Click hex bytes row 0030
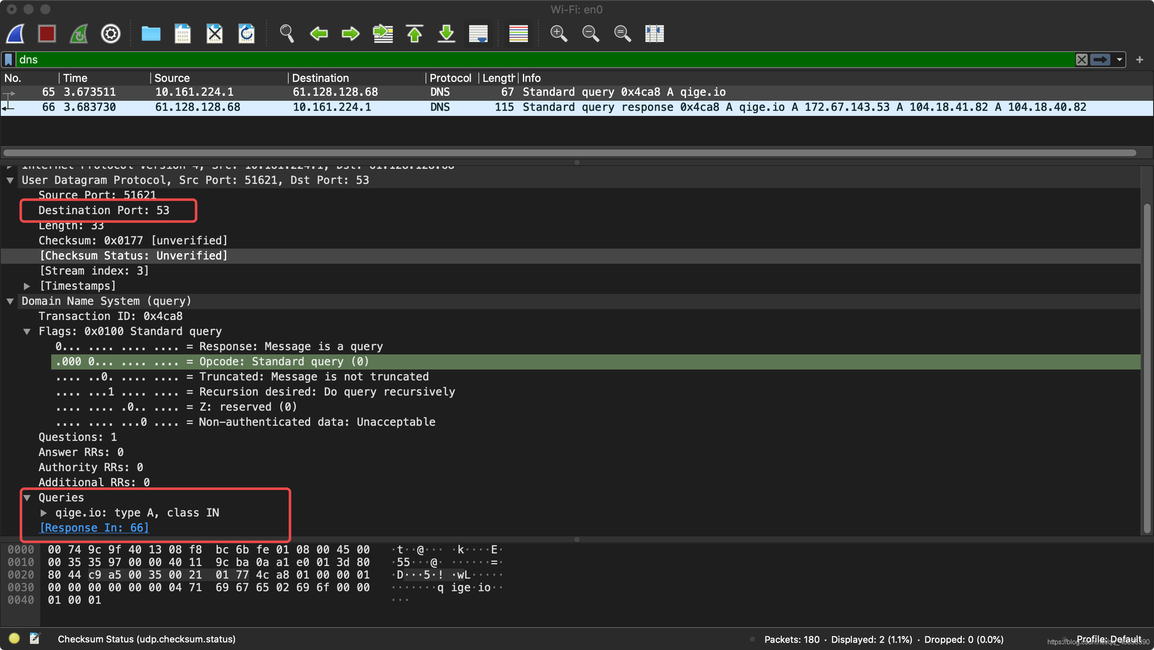The height and width of the screenshot is (650, 1154). (x=209, y=588)
